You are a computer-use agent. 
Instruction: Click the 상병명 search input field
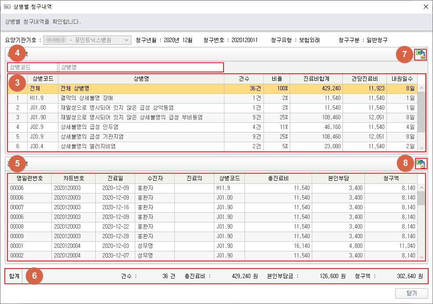(x=141, y=67)
